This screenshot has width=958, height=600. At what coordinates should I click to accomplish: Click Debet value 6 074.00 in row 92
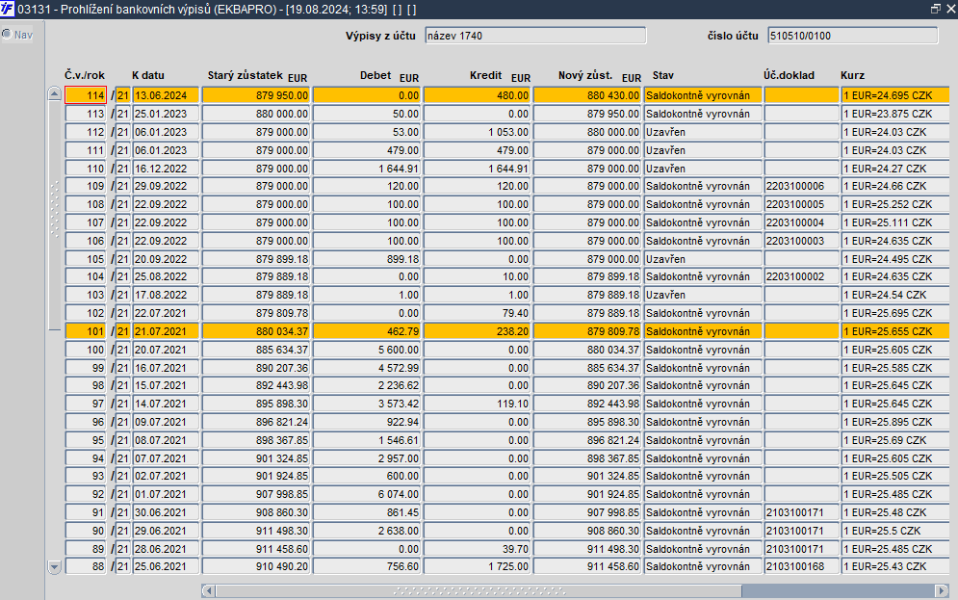[367, 494]
